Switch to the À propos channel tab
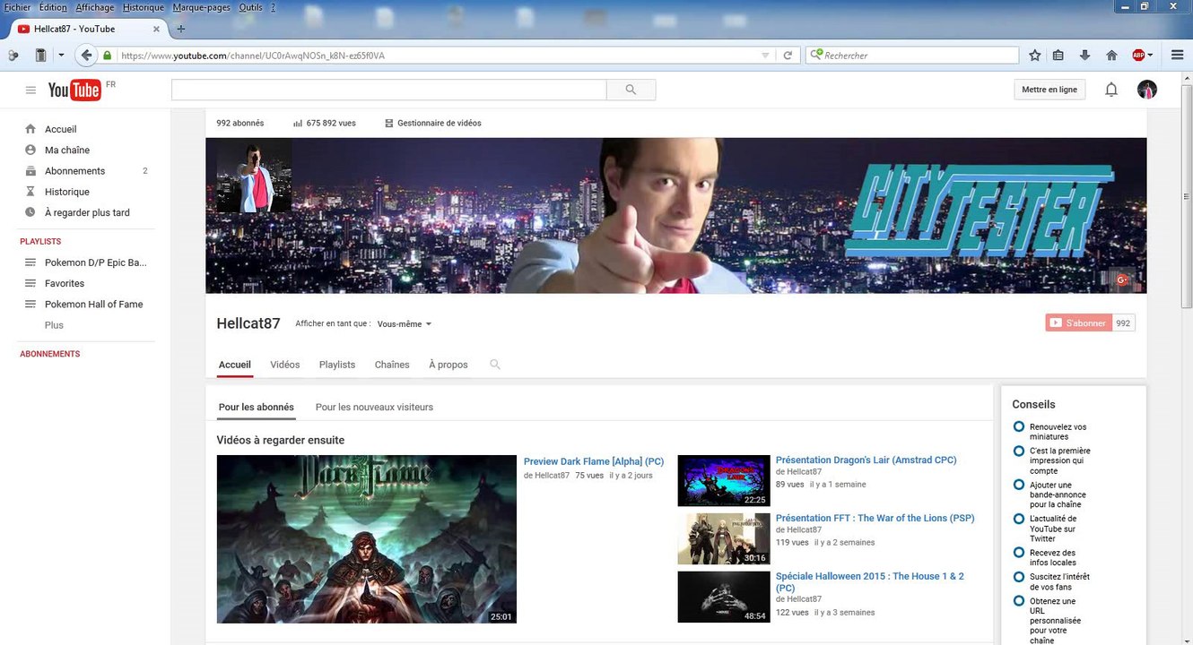Viewport: 1193px width, 645px height. [x=448, y=365]
